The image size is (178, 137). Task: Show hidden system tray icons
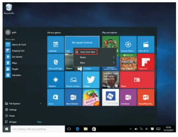point(130,129)
